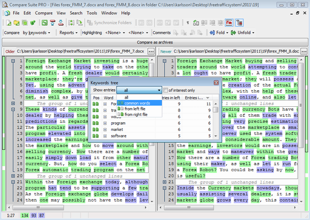This screenshot has width=310, height=220.
Task: Select 'from left file' in the dropdown list
Action: (x=139, y=109)
